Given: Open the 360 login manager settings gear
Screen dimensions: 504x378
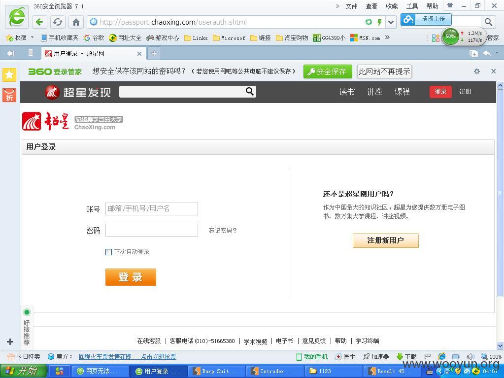Looking at the screenshot, I should point(477,71).
